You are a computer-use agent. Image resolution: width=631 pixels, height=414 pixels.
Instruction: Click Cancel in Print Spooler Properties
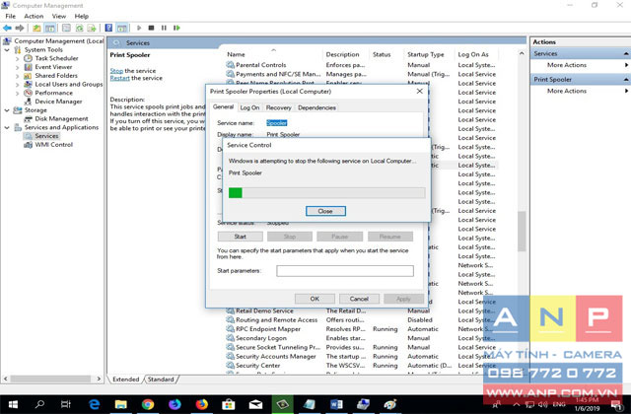pos(359,299)
